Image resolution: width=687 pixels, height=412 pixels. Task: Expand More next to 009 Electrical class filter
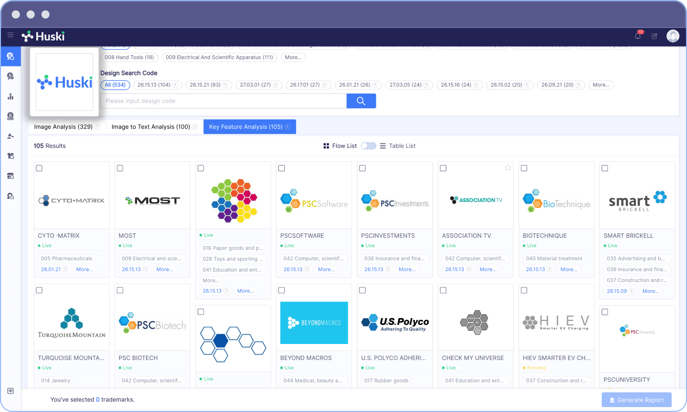click(x=293, y=57)
